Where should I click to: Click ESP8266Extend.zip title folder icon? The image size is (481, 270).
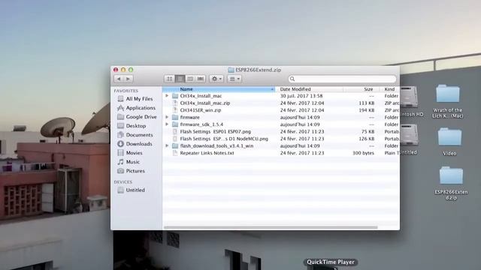tap(231, 70)
